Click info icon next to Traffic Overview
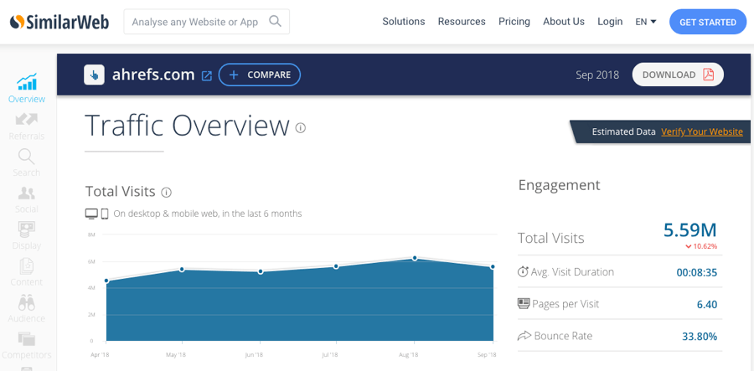The width and height of the screenshot is (754, 371). click(301, 128)
